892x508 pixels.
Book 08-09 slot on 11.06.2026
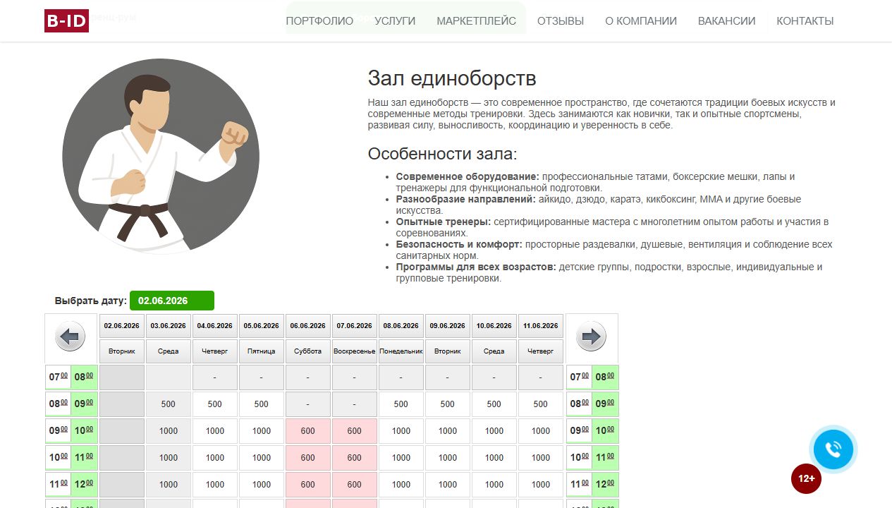point(541,404)
